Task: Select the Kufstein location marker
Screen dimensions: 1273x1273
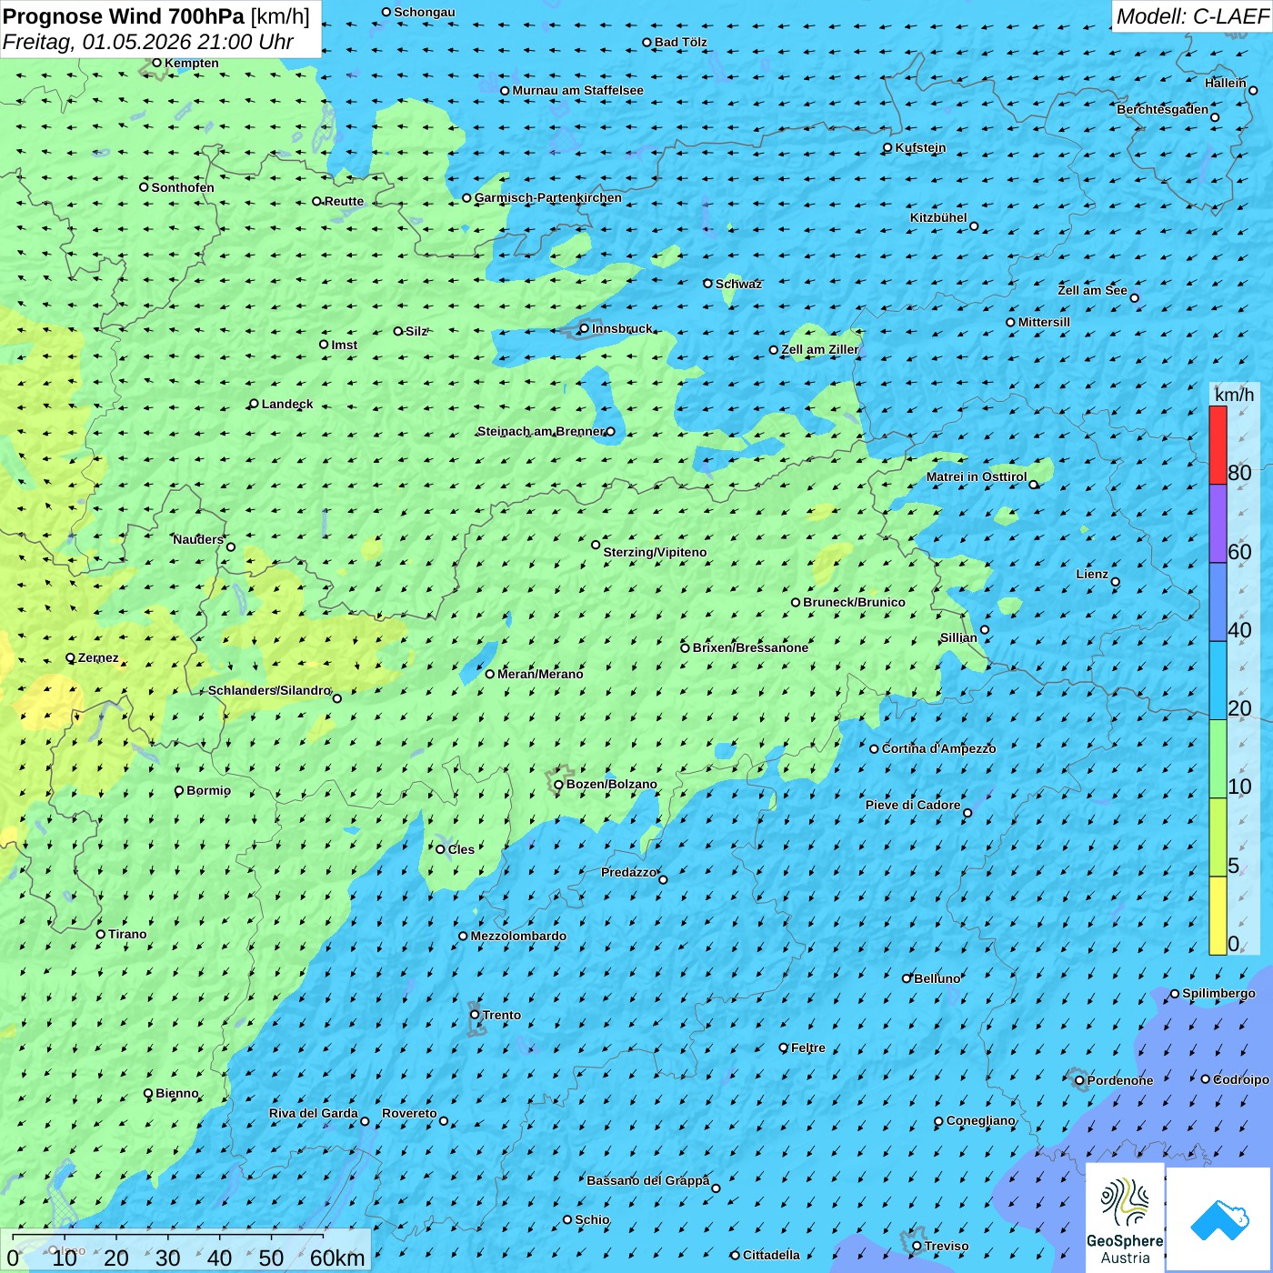Action: click(x=888, y=148)
